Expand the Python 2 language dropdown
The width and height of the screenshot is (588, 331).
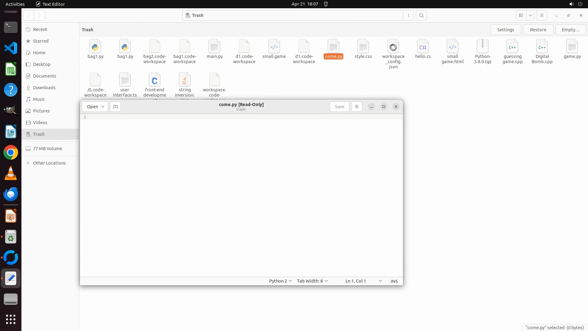280,281
